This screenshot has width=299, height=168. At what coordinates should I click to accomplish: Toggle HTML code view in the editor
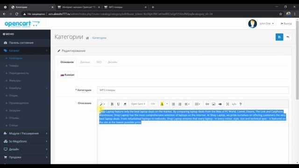click(234, 104)
